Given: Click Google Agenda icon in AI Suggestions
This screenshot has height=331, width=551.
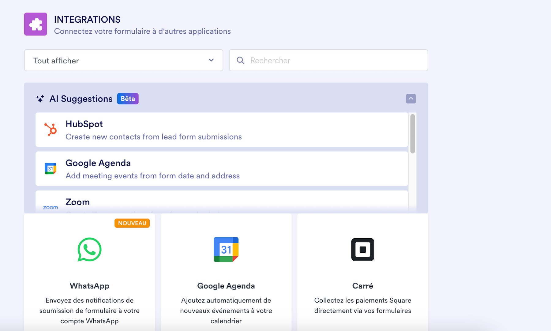Looking at the screenshot, I should tap(51, 169).
